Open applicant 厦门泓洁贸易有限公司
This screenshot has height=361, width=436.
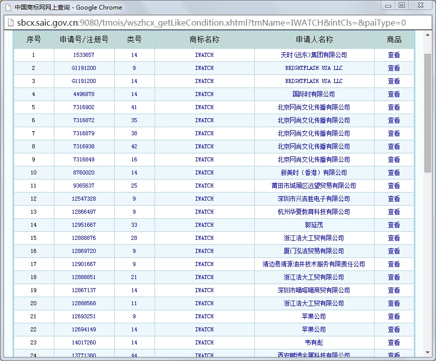tap(314, 251)
